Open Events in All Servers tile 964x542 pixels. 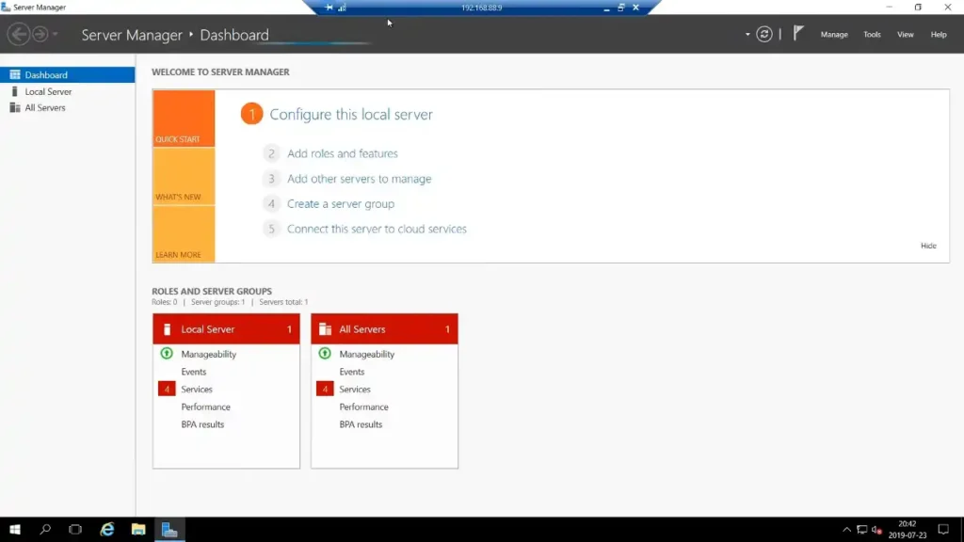tap(352, 372)
